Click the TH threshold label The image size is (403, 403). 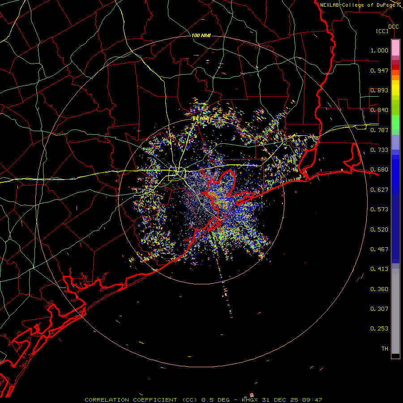385,349
